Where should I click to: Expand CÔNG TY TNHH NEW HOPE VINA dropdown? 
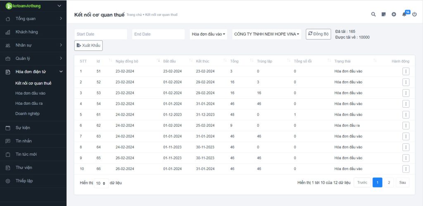click(x=267, y=34)
